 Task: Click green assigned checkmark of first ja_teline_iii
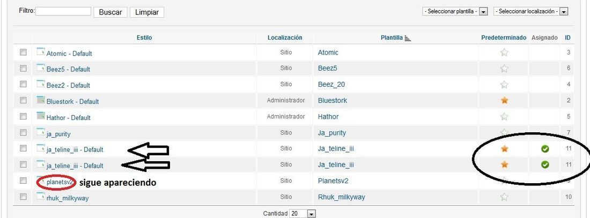coord(544,149)
